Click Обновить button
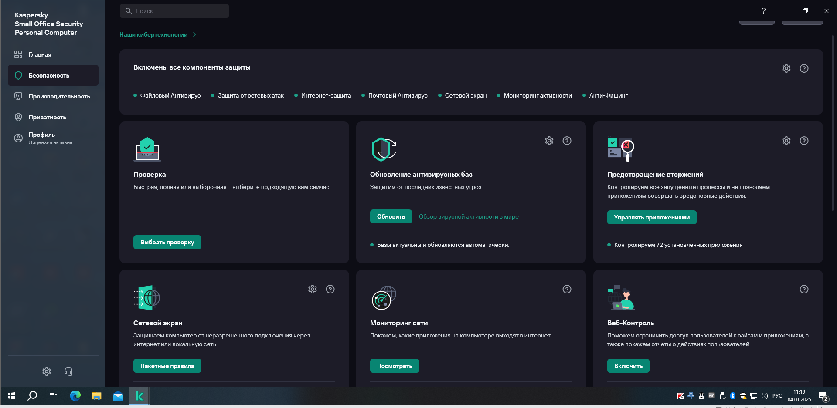Image resolution: width=837 pixels, height=408 pixels. [391, 216]
